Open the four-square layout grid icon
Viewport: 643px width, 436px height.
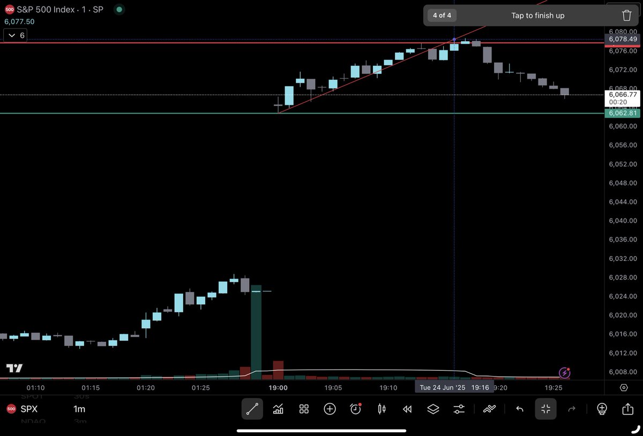coord(304,409)
